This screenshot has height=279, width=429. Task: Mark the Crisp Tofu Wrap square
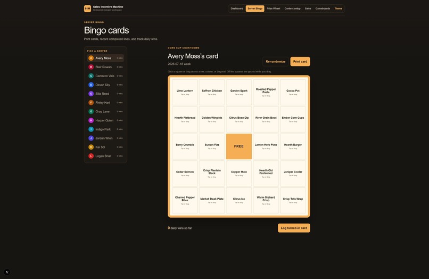pos(293,200)
